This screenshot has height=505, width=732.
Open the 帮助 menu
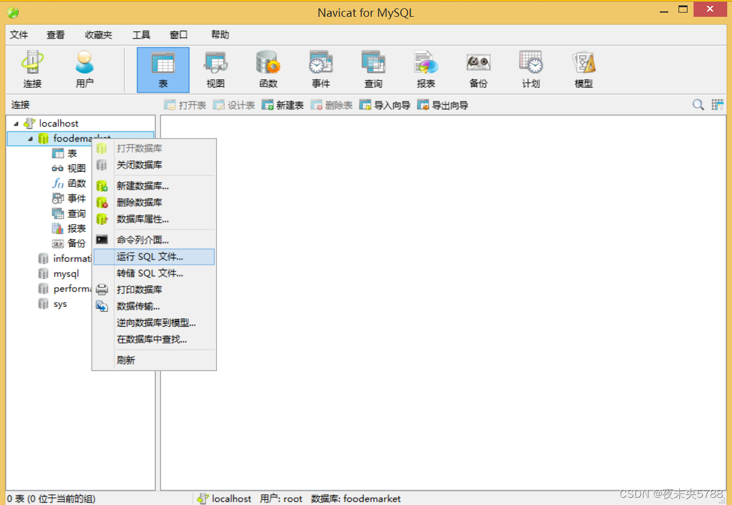point(220,35)
